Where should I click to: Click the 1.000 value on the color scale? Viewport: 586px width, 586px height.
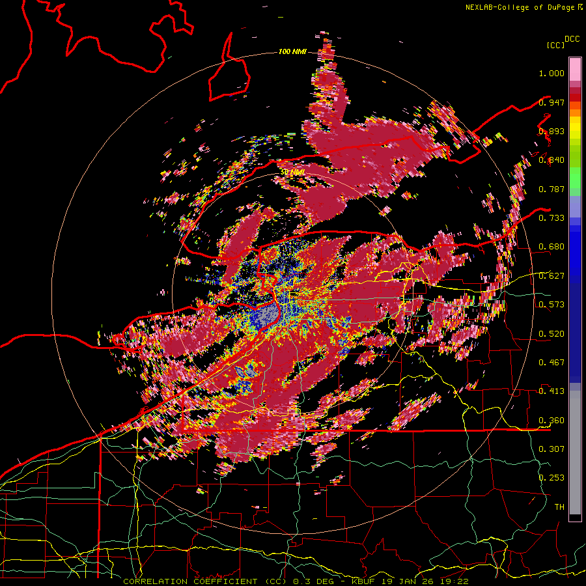551,73
